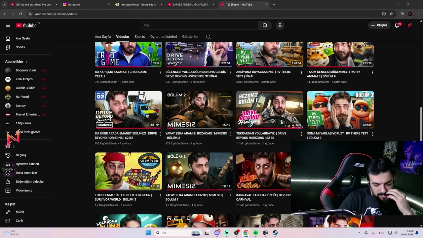Click the Oluştur create button

pos(379,25)
